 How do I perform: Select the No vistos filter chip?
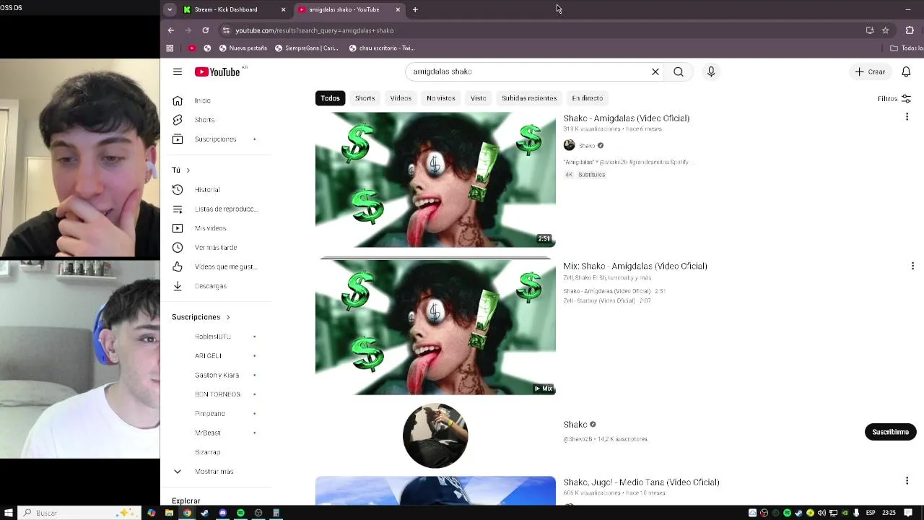(440, 98)
